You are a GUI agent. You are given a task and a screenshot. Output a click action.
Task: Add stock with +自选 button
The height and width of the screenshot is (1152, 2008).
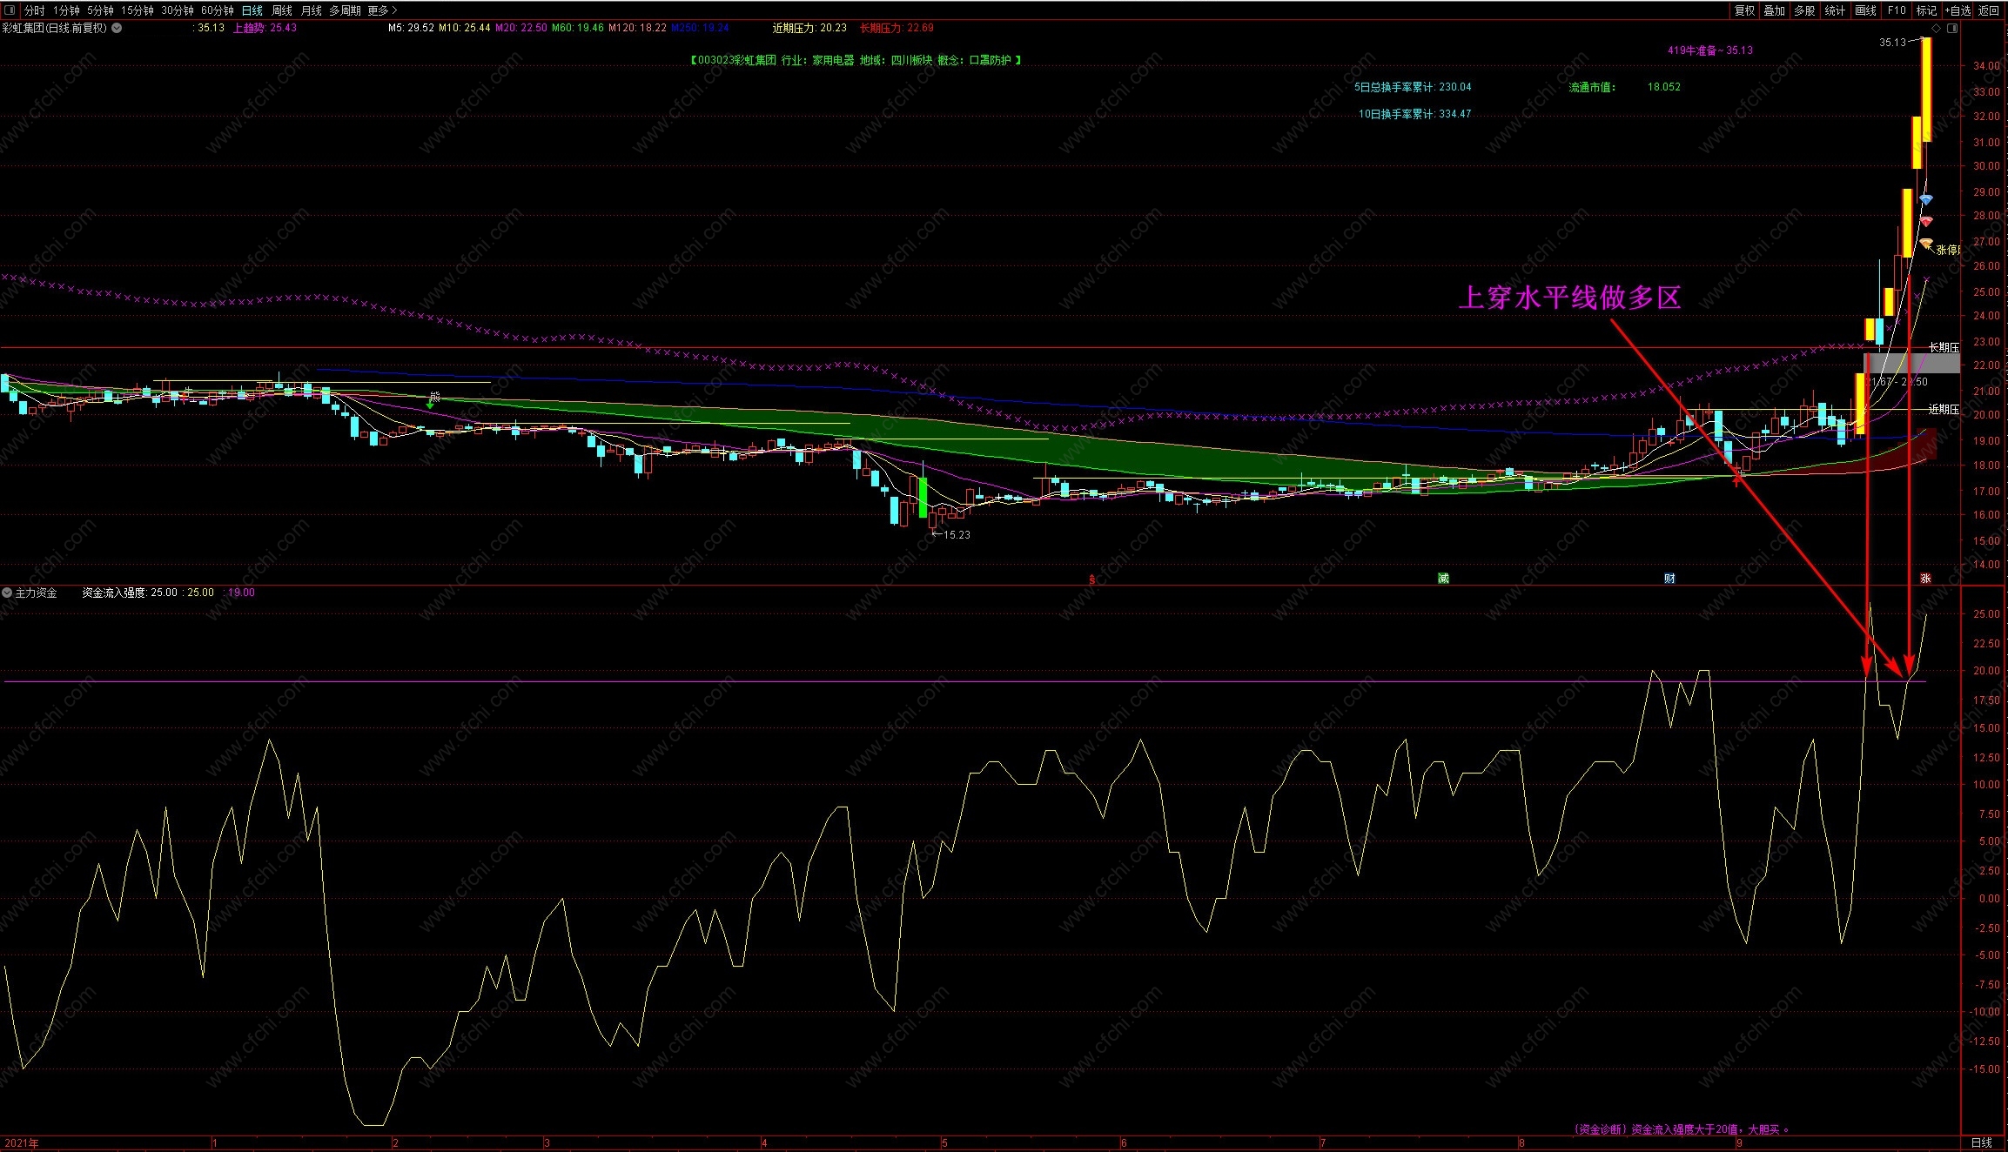1957,10
